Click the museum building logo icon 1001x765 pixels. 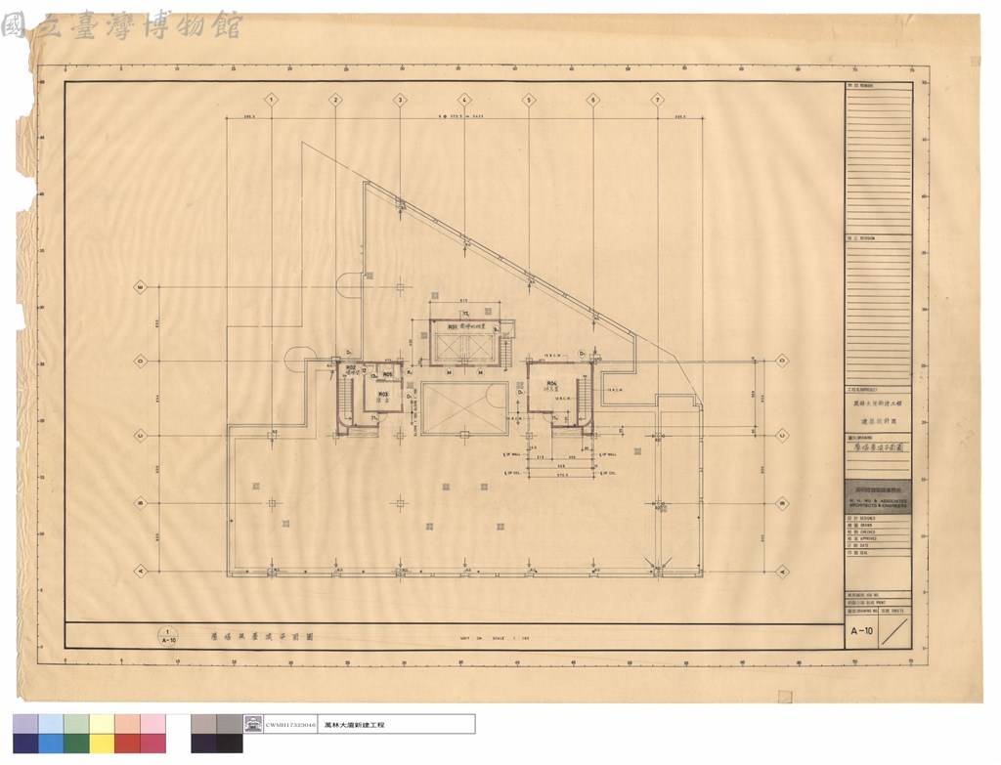click(x=253, y=724)
